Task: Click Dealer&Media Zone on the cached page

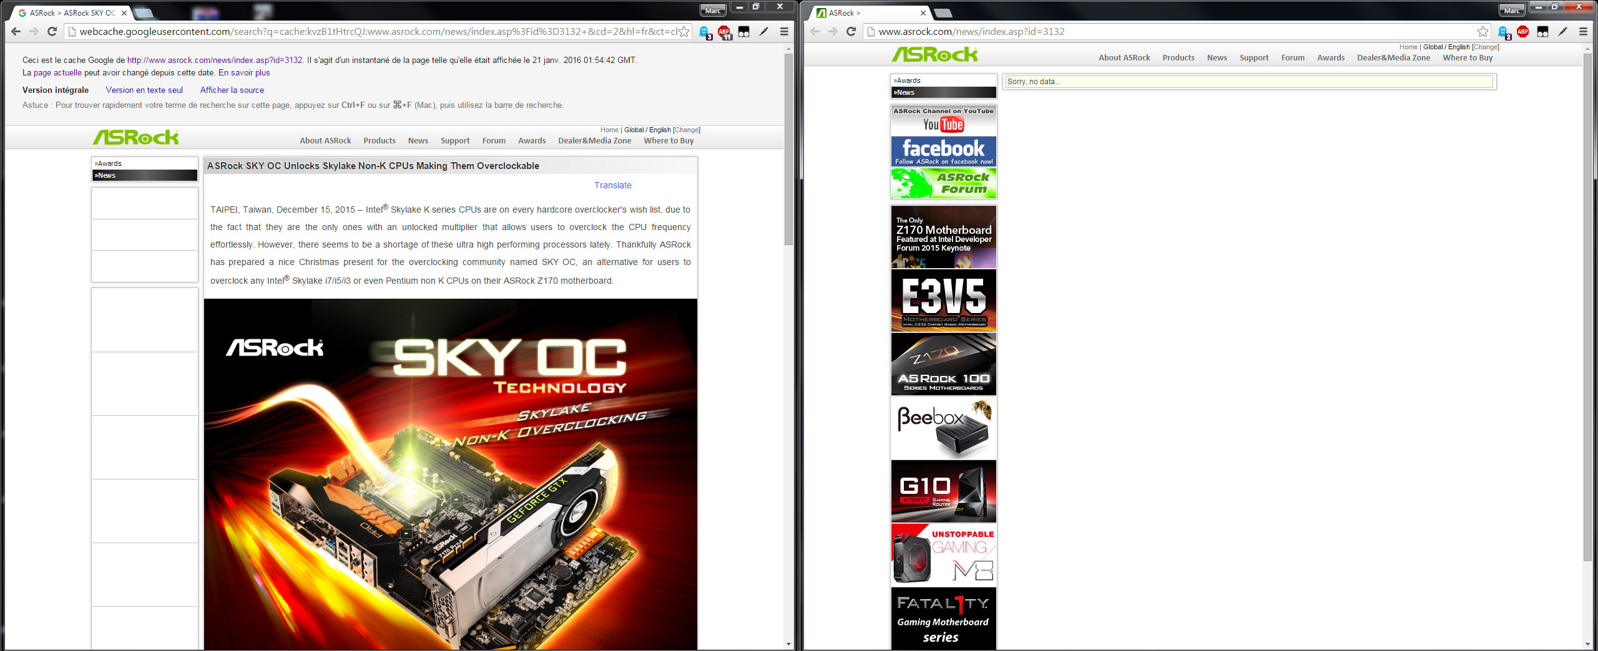Action: (594, 141)
